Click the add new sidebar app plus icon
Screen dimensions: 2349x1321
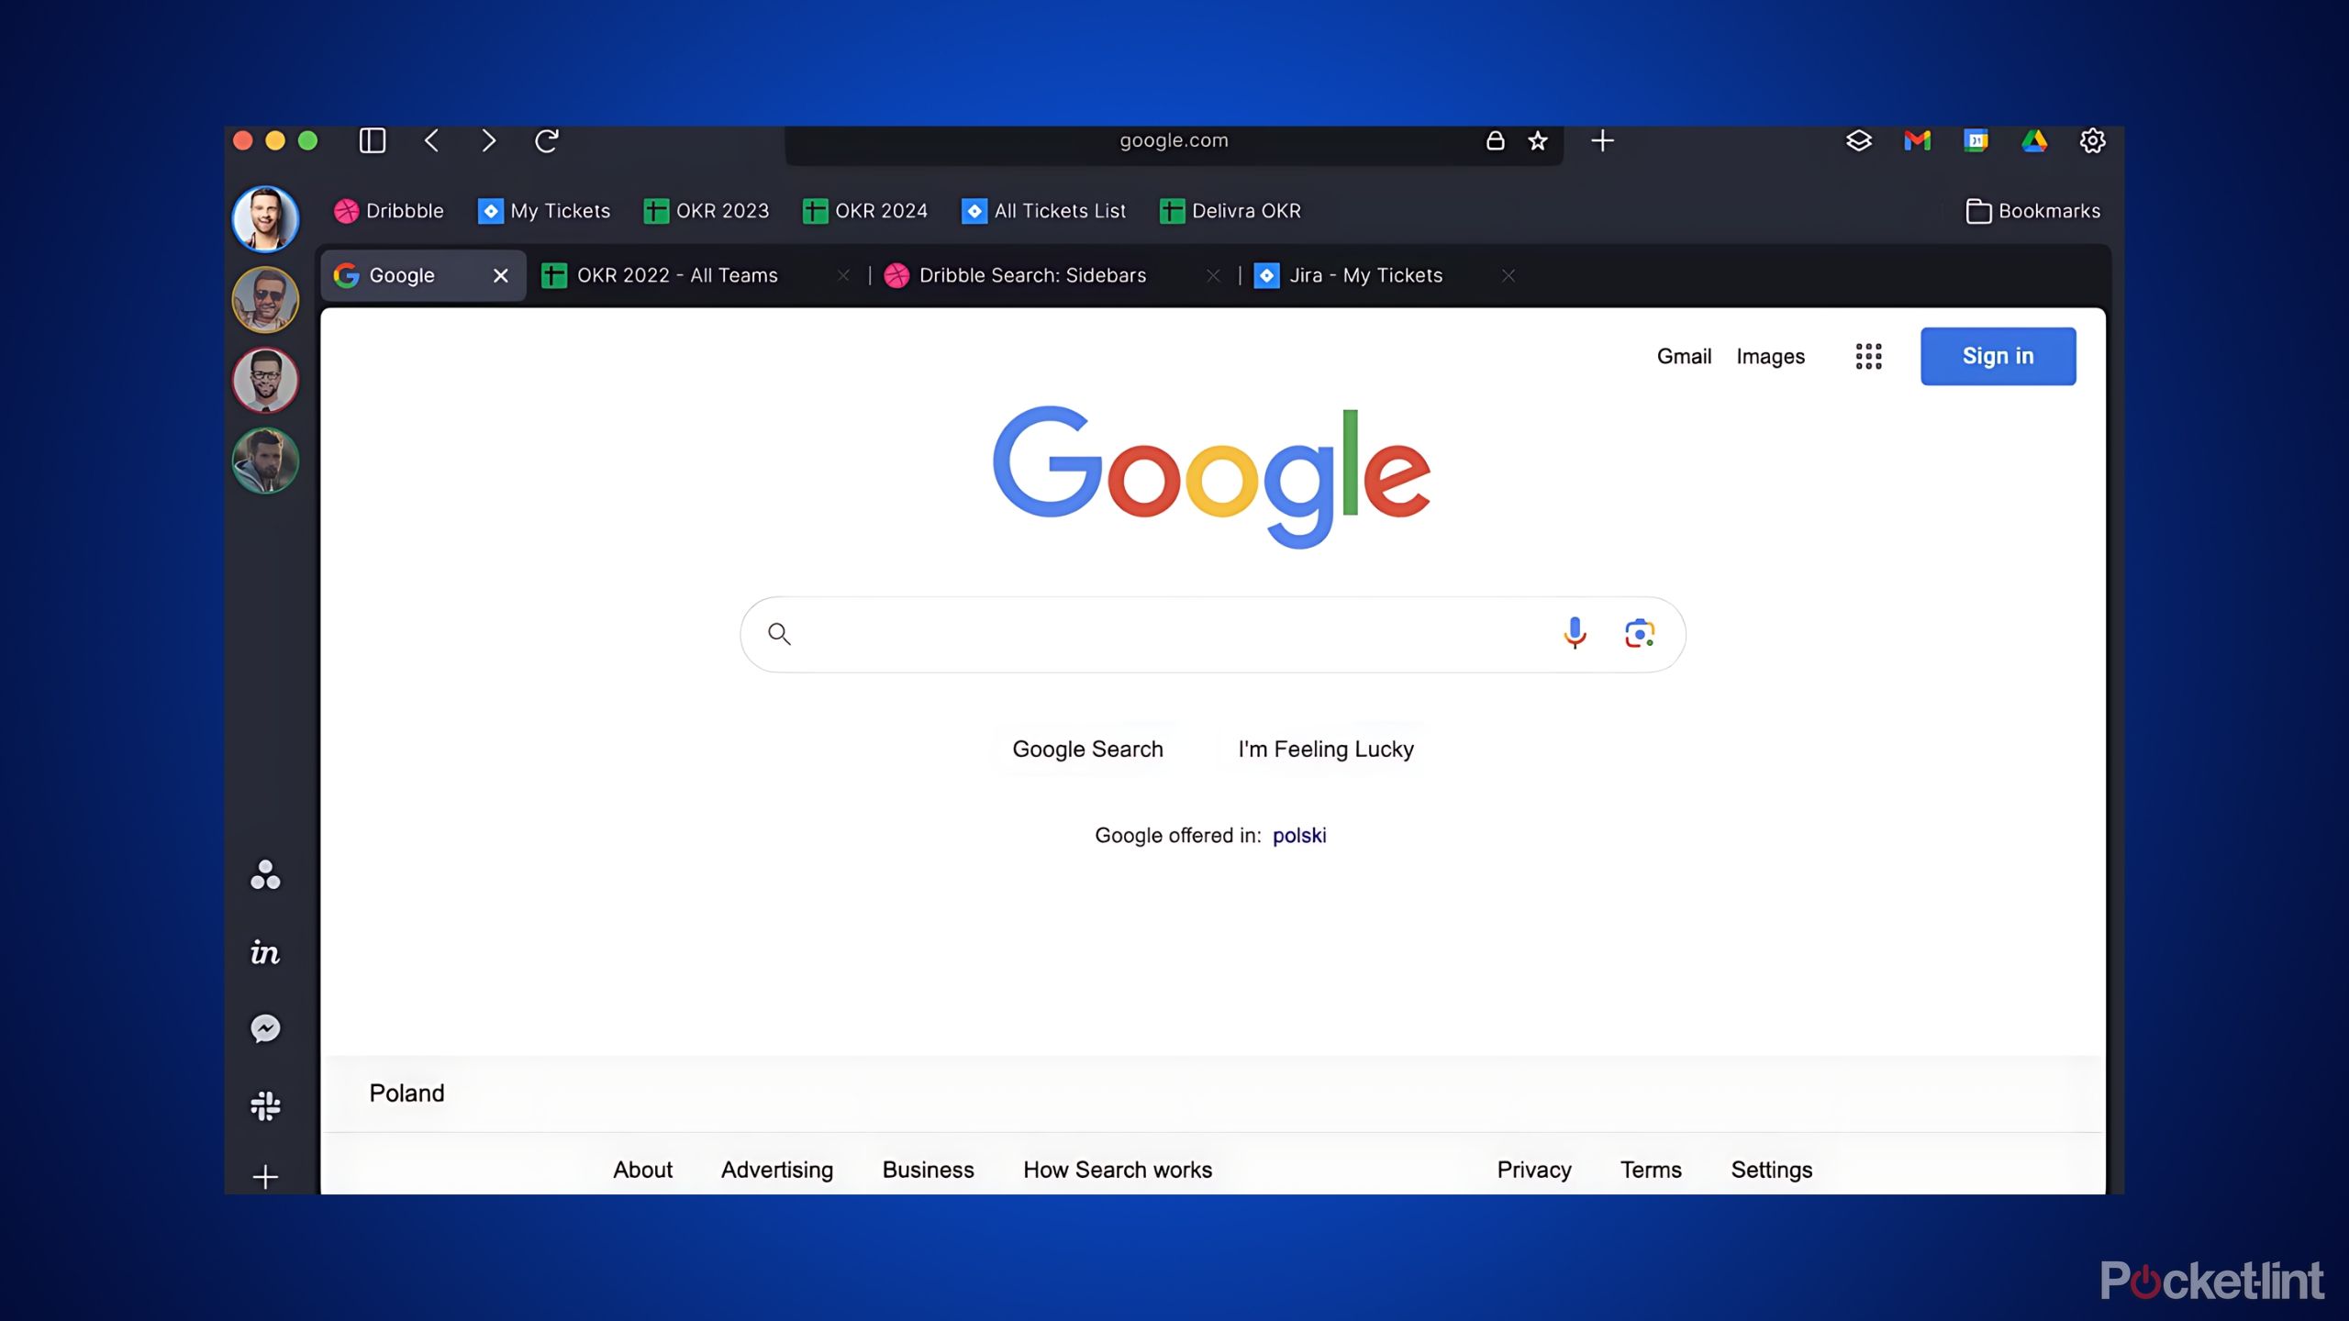[x=264, y=1176]
